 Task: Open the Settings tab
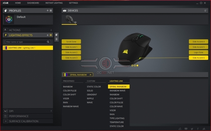pos(74,3)
